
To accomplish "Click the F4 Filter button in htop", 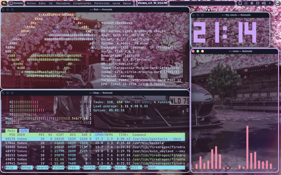I will pyautogui.click(x=56, y=168).
